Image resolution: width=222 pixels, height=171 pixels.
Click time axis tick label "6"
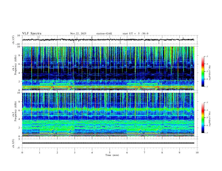(127, 153)
